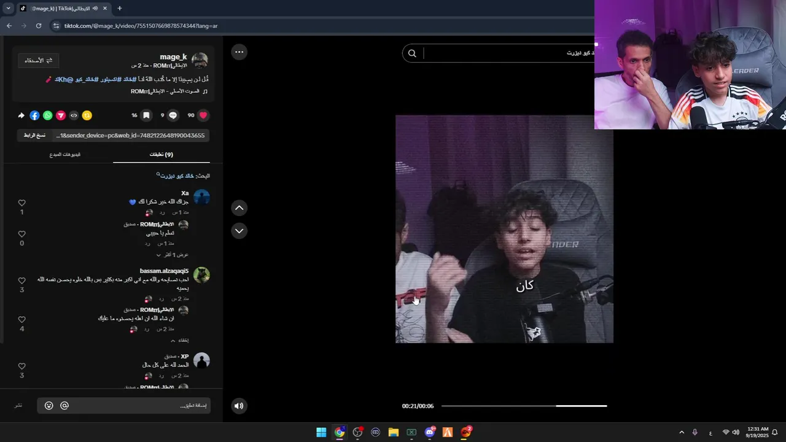Click the post comment button (نشر)
This screenshot has width=786, height=442.
(x=18, y=406)
